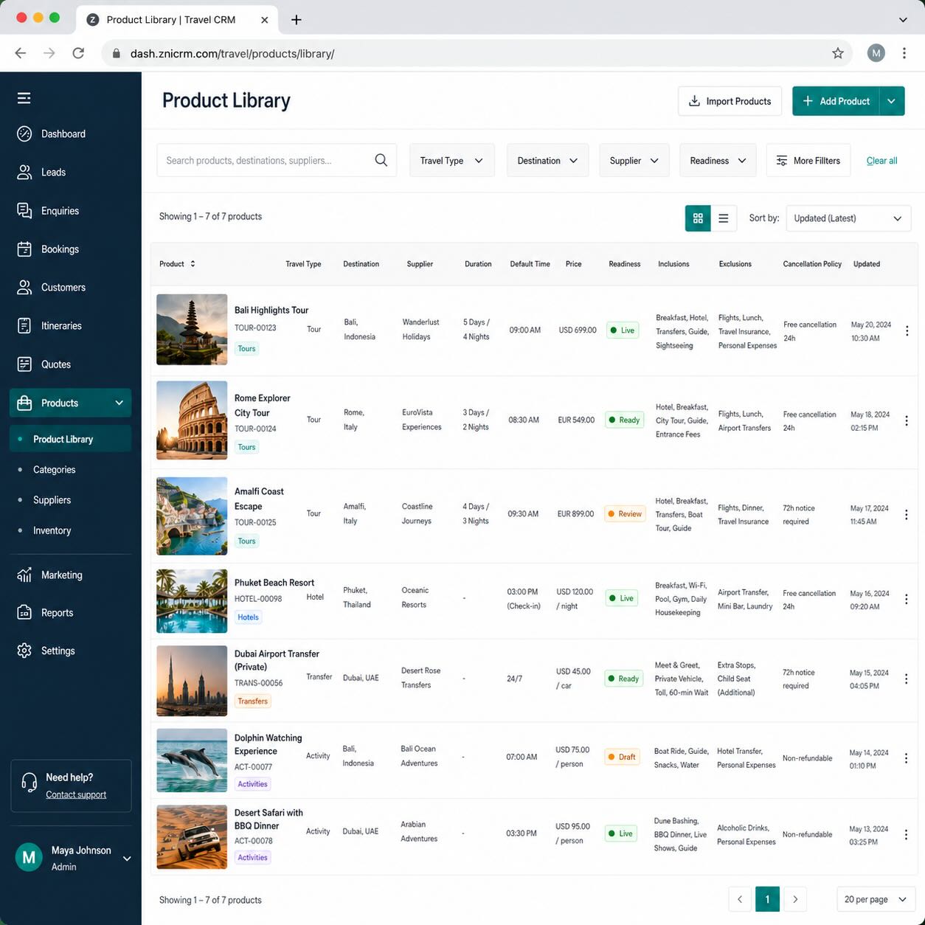Select Product Library submenu item
Image resolution: width=925 pixels, height=925 pixels.
pos(70,439)
